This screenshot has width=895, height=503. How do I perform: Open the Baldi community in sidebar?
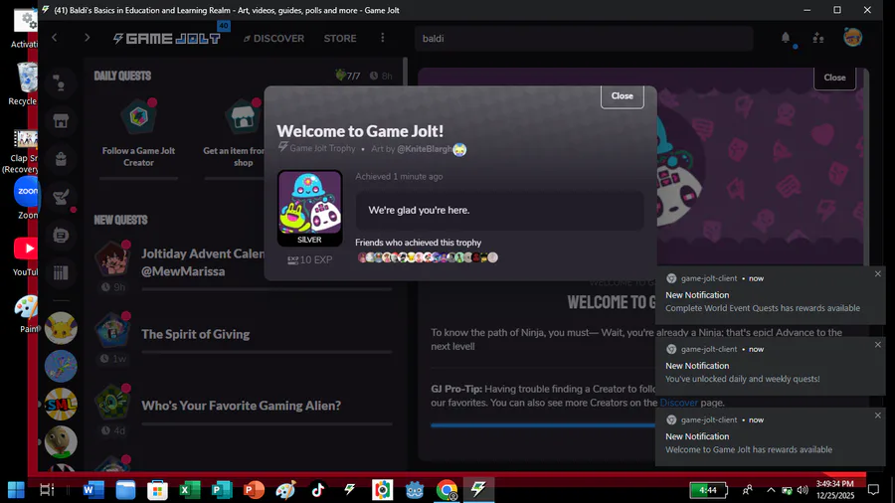coord(61,442)
